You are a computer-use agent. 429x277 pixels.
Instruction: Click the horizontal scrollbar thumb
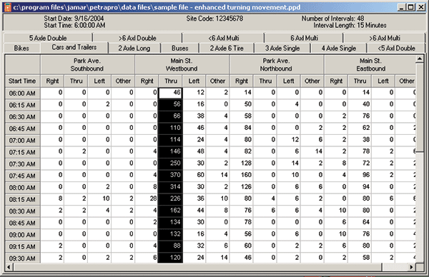(x=197, y=267)
